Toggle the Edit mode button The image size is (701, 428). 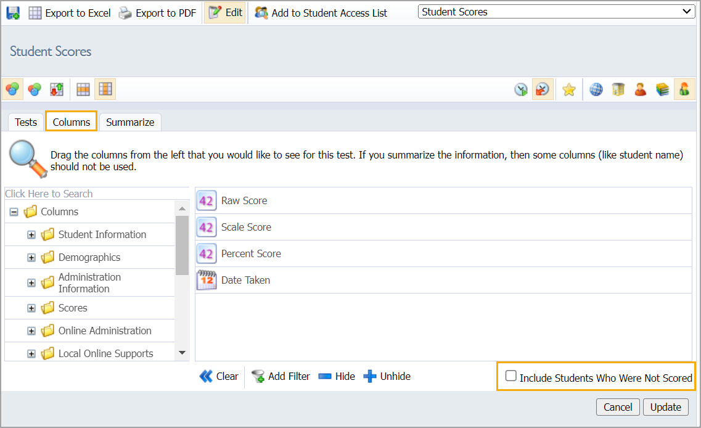[225, 13]
